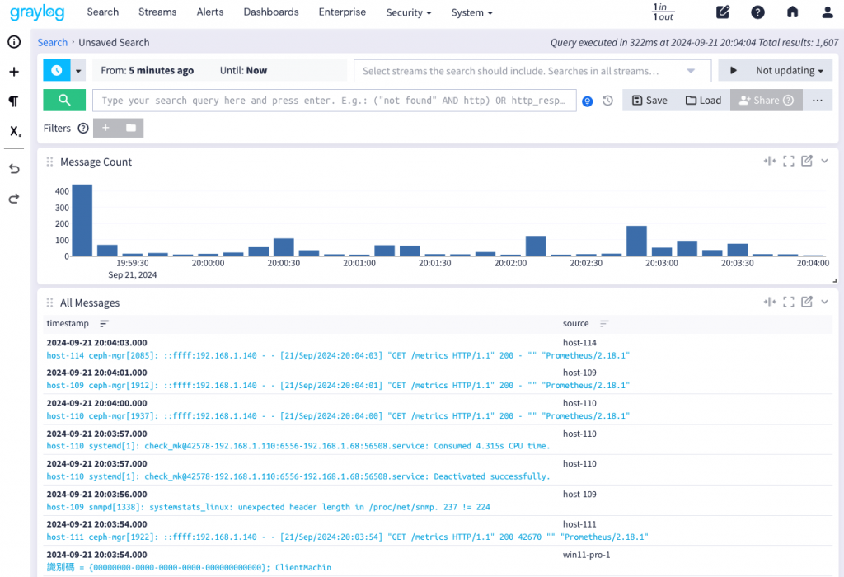Image resolution: width=844 pixels, height=577 pixels.
Task: Open the System menu dropdown
Action: (472, 12)
